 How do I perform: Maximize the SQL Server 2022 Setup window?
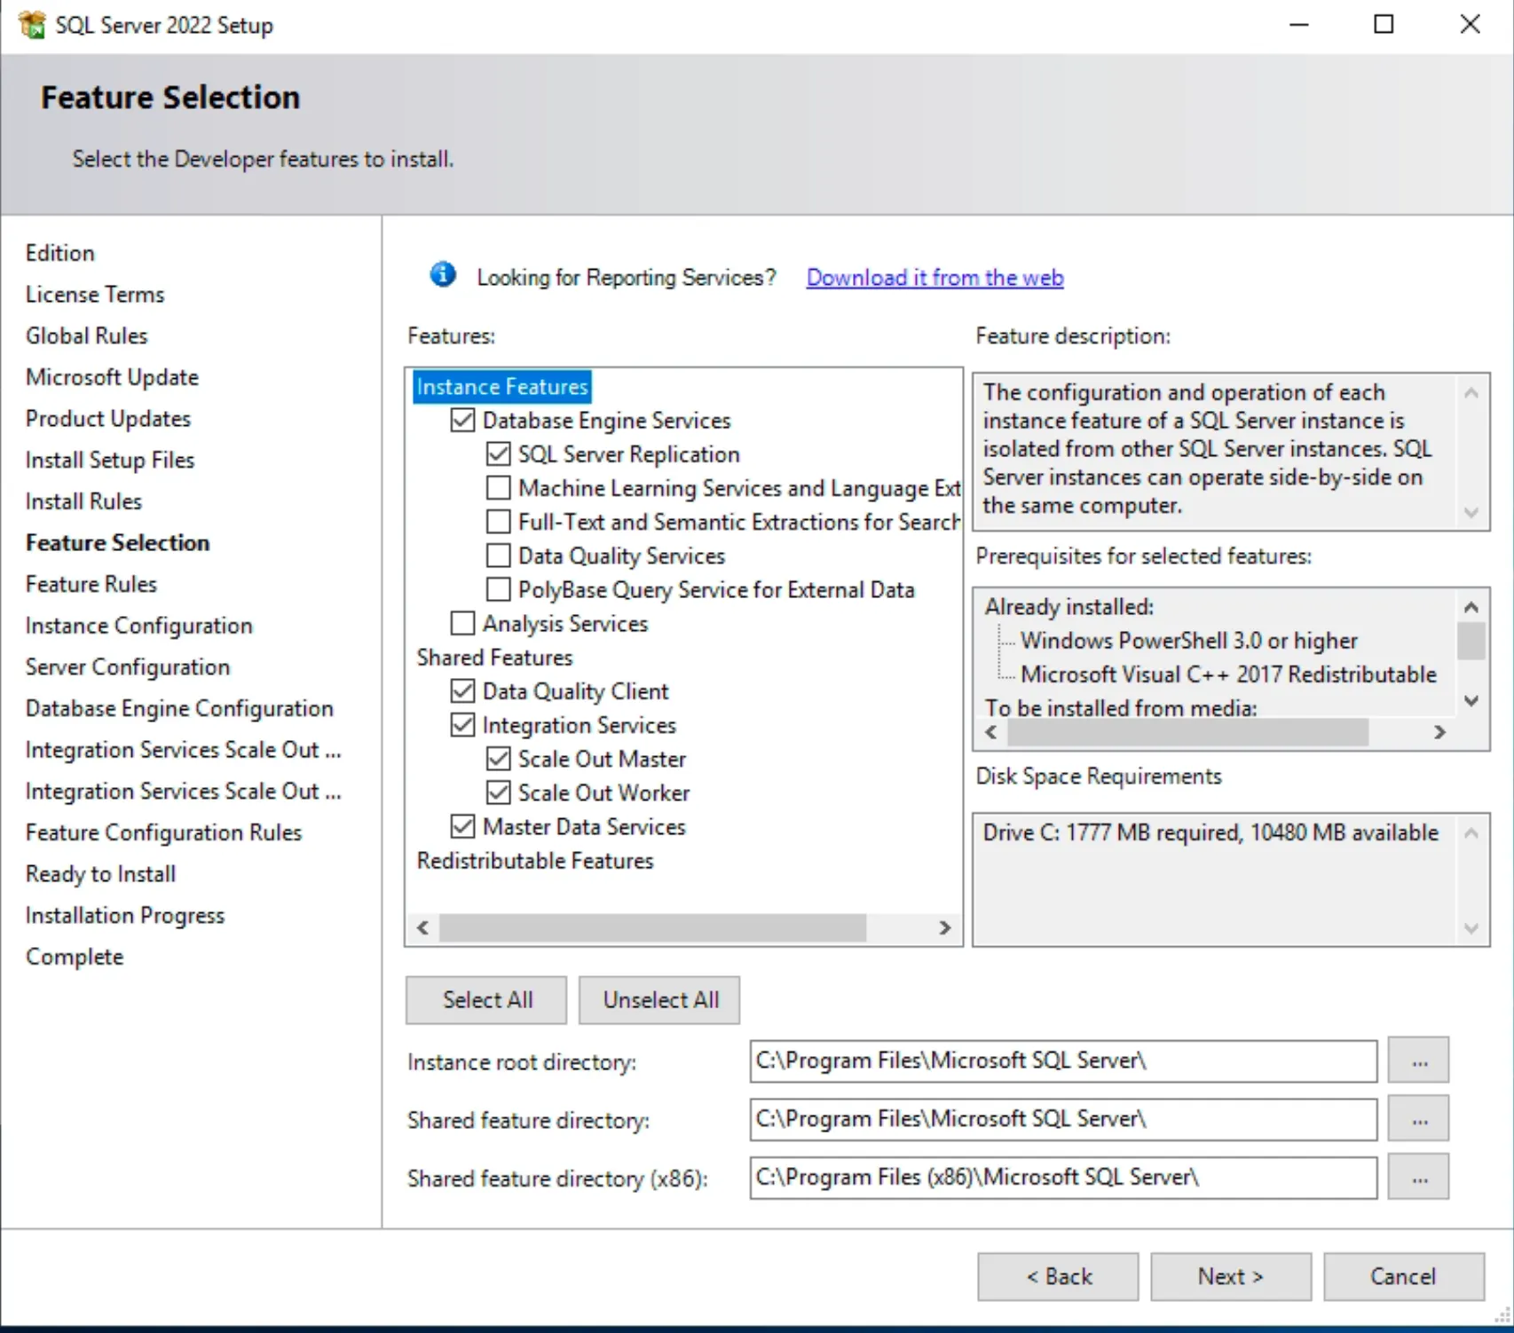pyautogui.click(x=1384, y=25)
